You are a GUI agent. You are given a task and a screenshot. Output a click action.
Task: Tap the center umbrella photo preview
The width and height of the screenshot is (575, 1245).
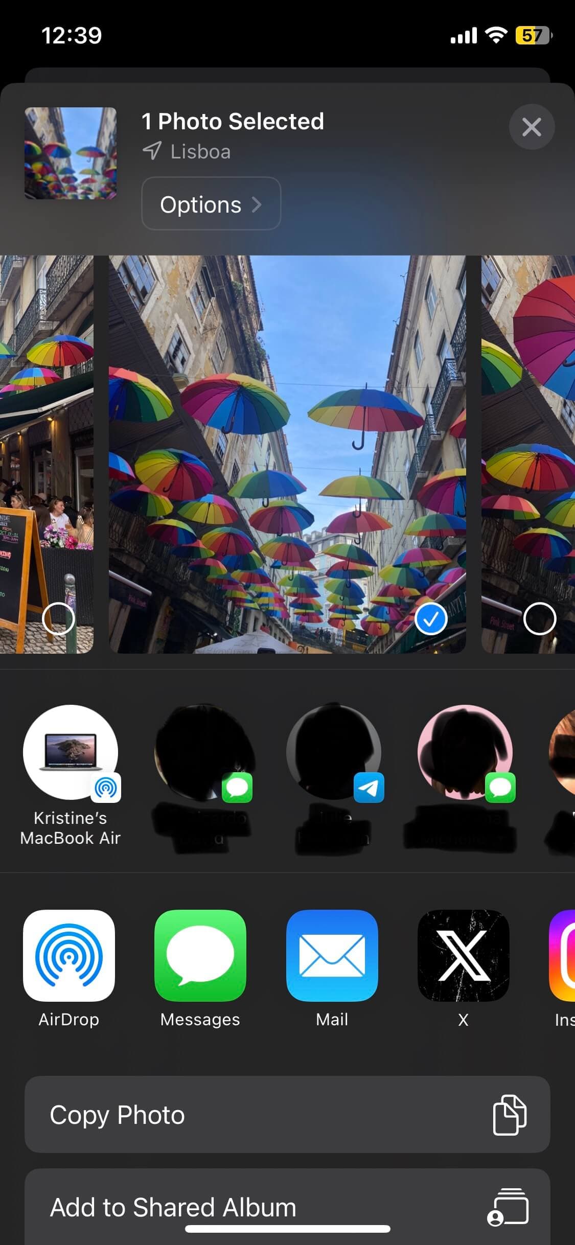click(x=287, y=454)
